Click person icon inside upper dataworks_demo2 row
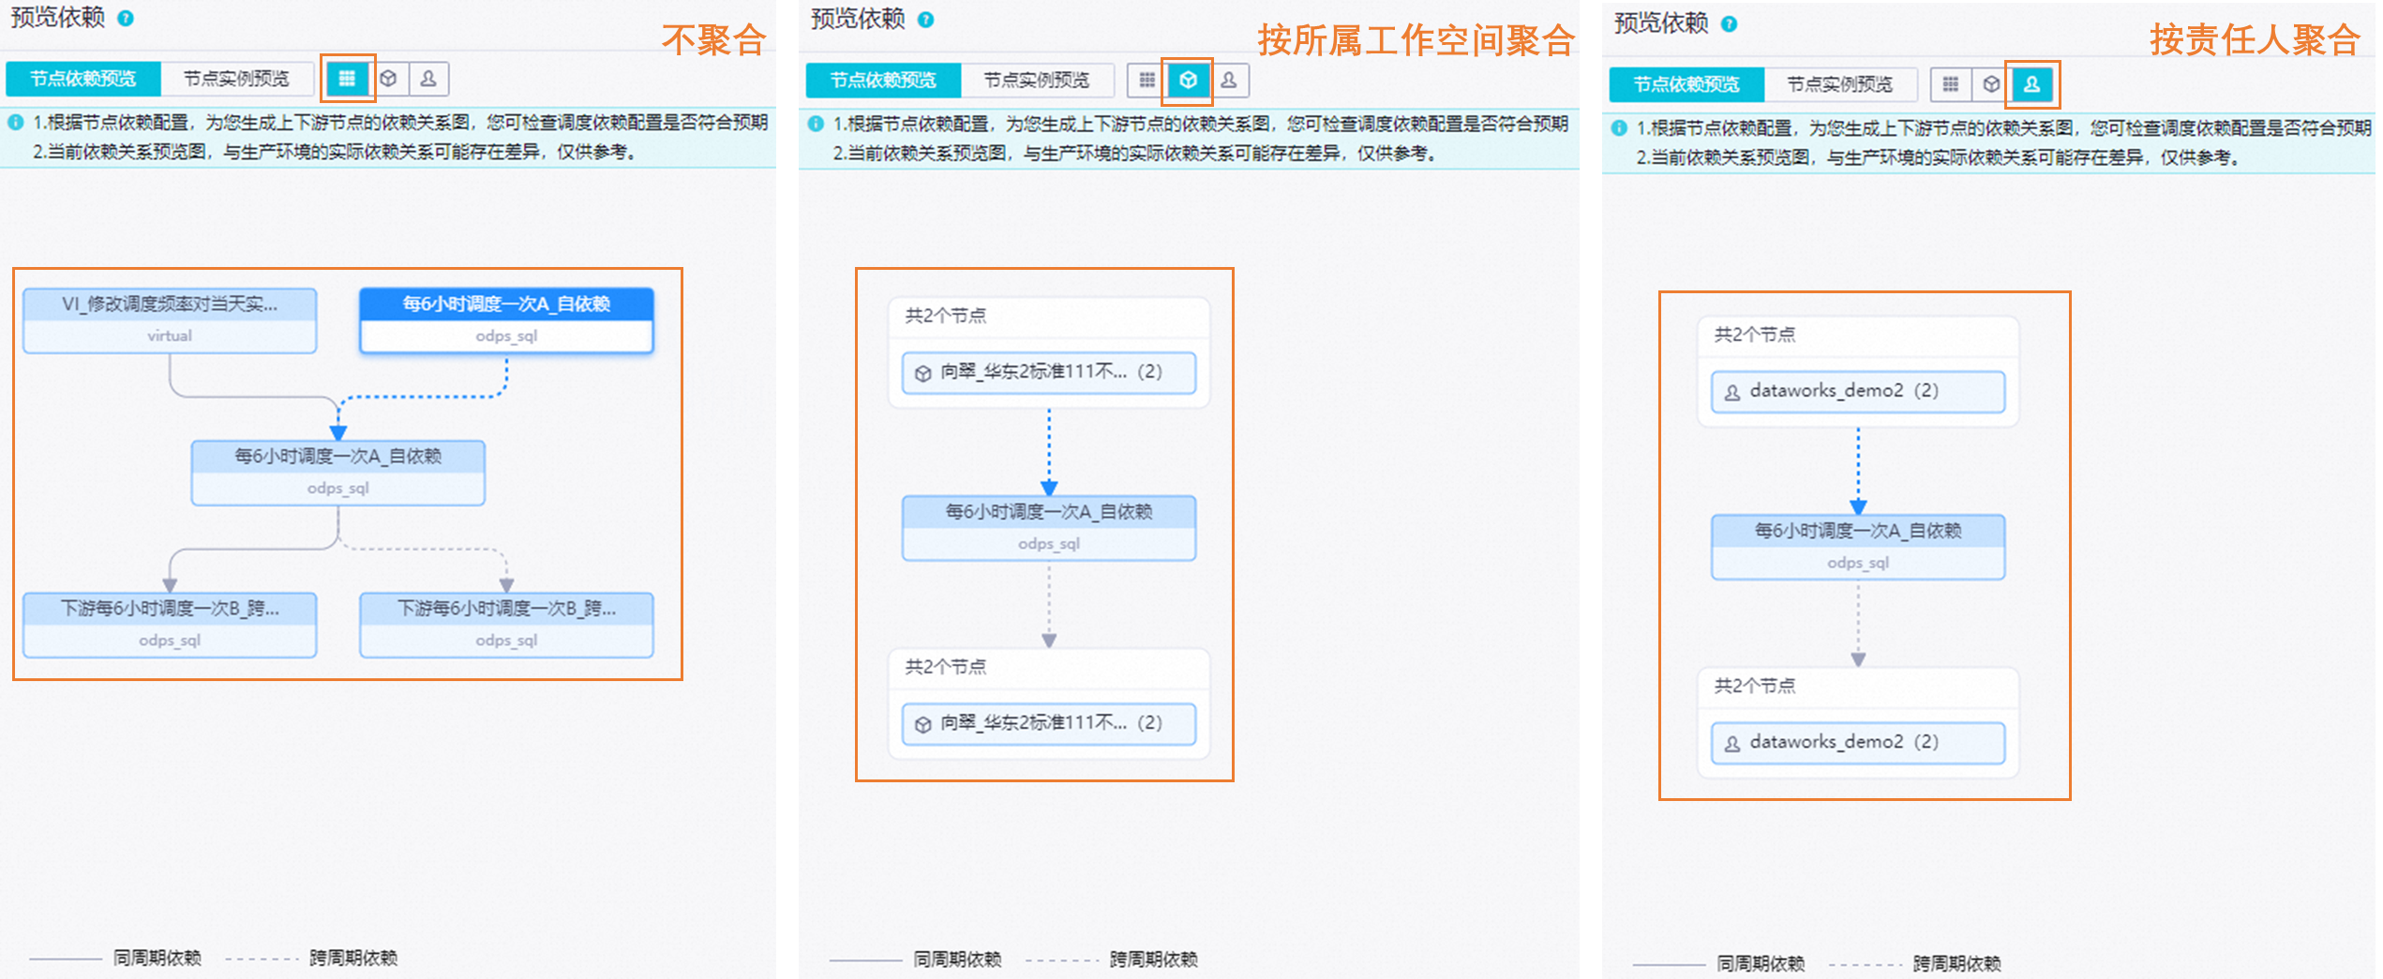 (x=1732, y=392)
